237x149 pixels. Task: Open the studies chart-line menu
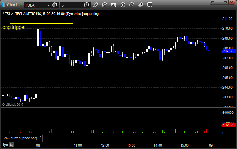(x=105, y=5)
